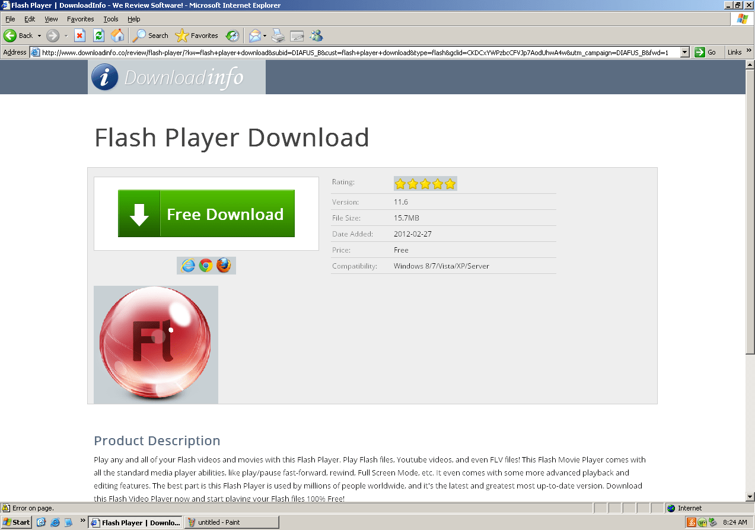
Task: Open the Back history dropdown arrow
Action: pos(39,36)
